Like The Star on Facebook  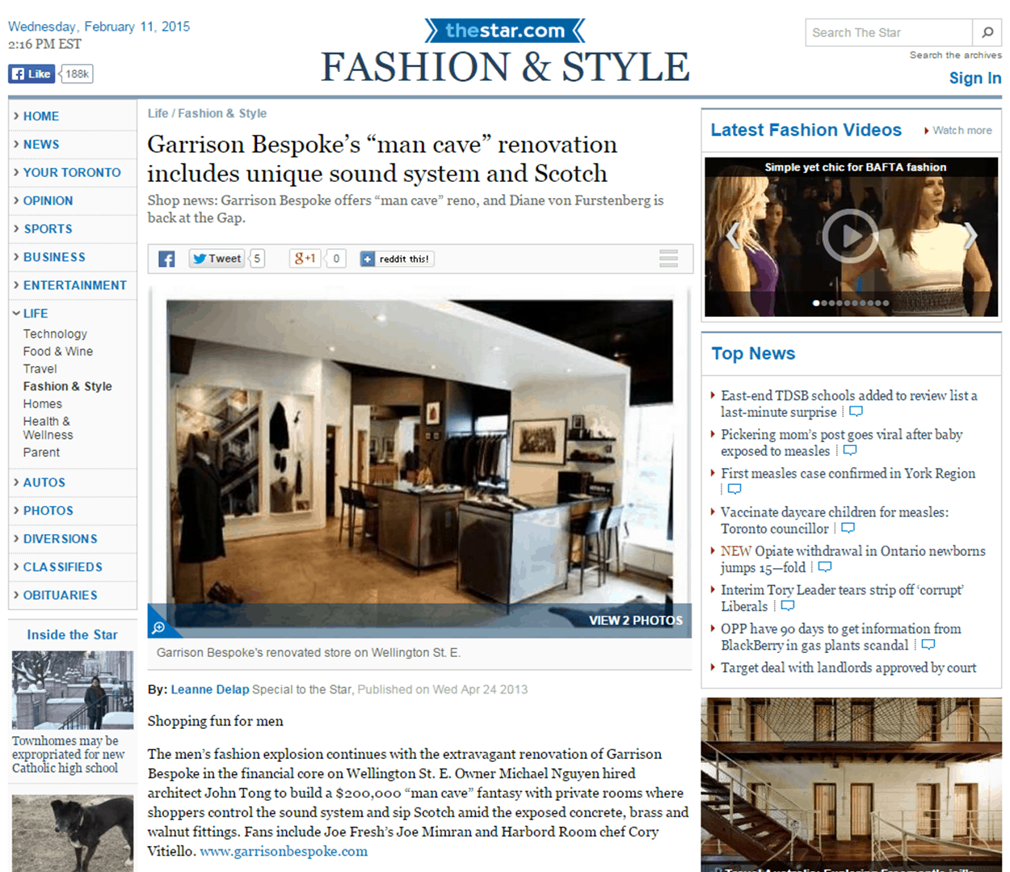click(x=32, y=74)
